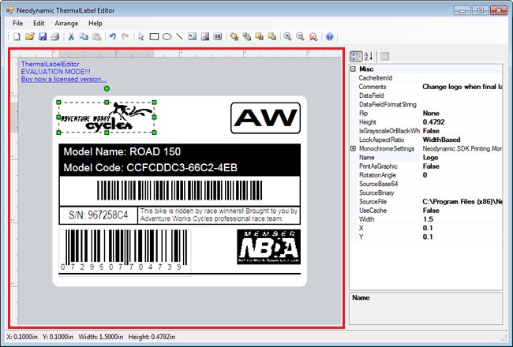The width and height of the screenshot is (513, 347).
Task: Select the middle barcode under Model Code
Action: (180, 190)
